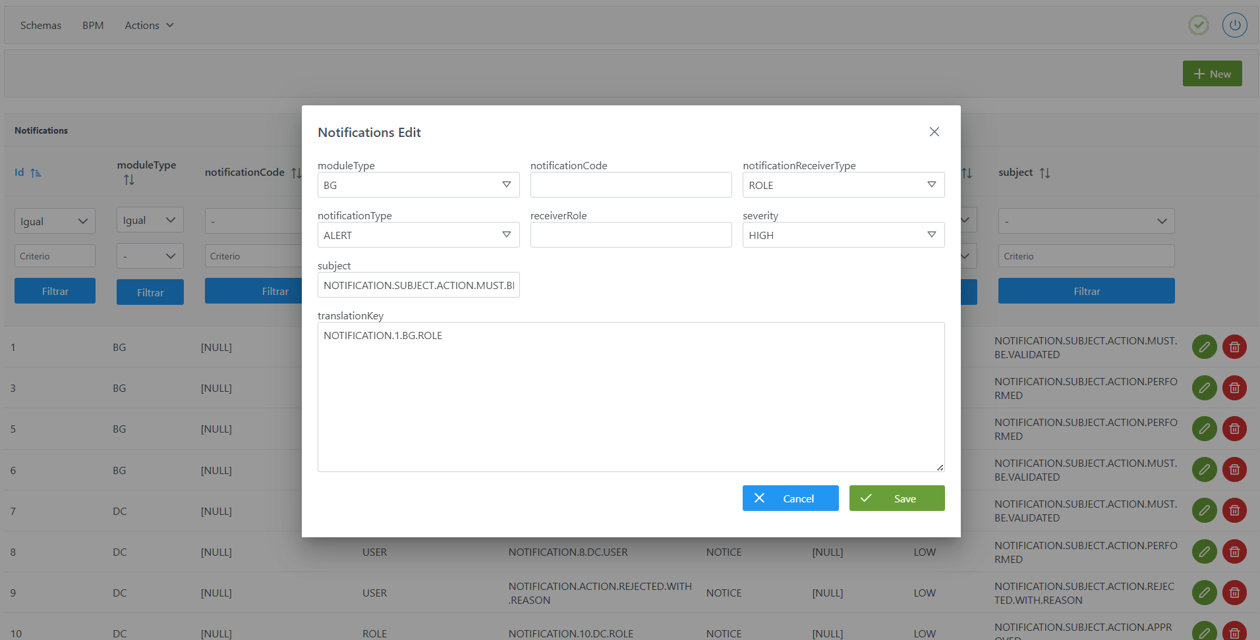Click delete trash icon for row 8

pyautogui.click(x=1234, y=551)
